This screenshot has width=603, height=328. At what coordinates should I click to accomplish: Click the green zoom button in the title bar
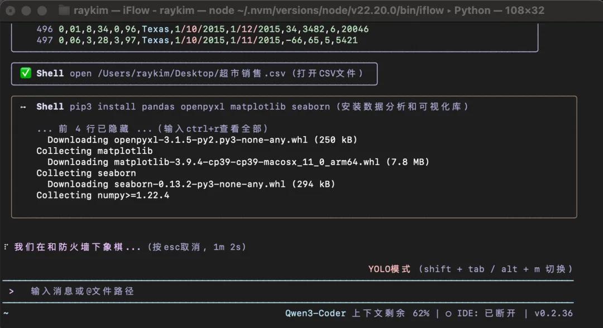pos(40,9)
